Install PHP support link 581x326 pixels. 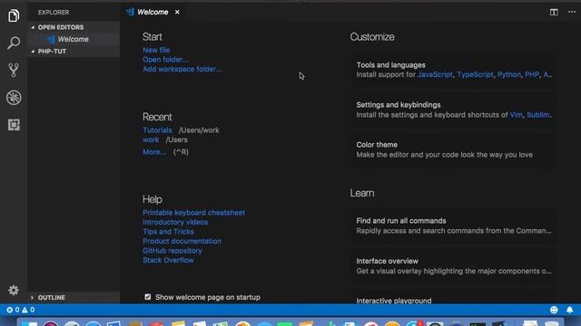pos(532,74)
